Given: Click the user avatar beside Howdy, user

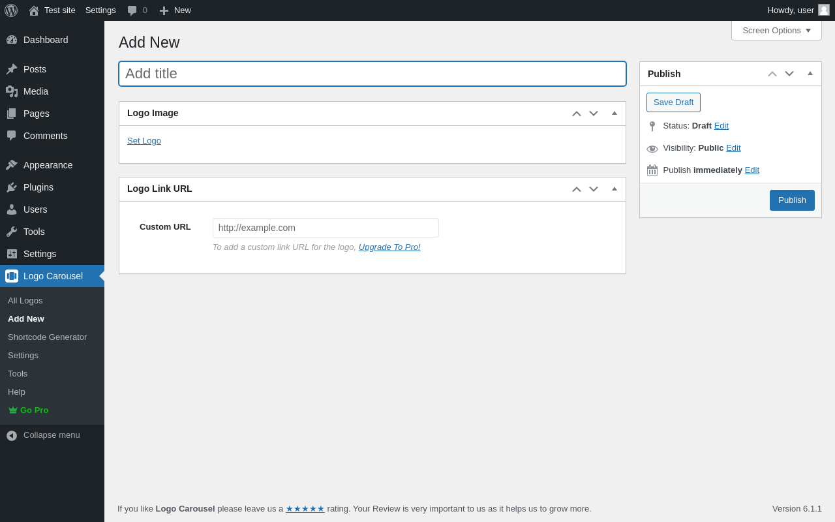Looking at the screenshot, I should pyautogui.click(x=824, y=10).
